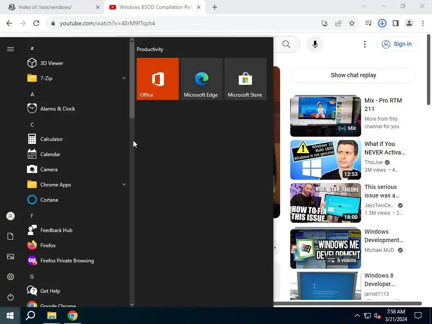432x324 pixels.
Task: Open the Microsoft Edge tile
Action: click(x=201, y=79)
